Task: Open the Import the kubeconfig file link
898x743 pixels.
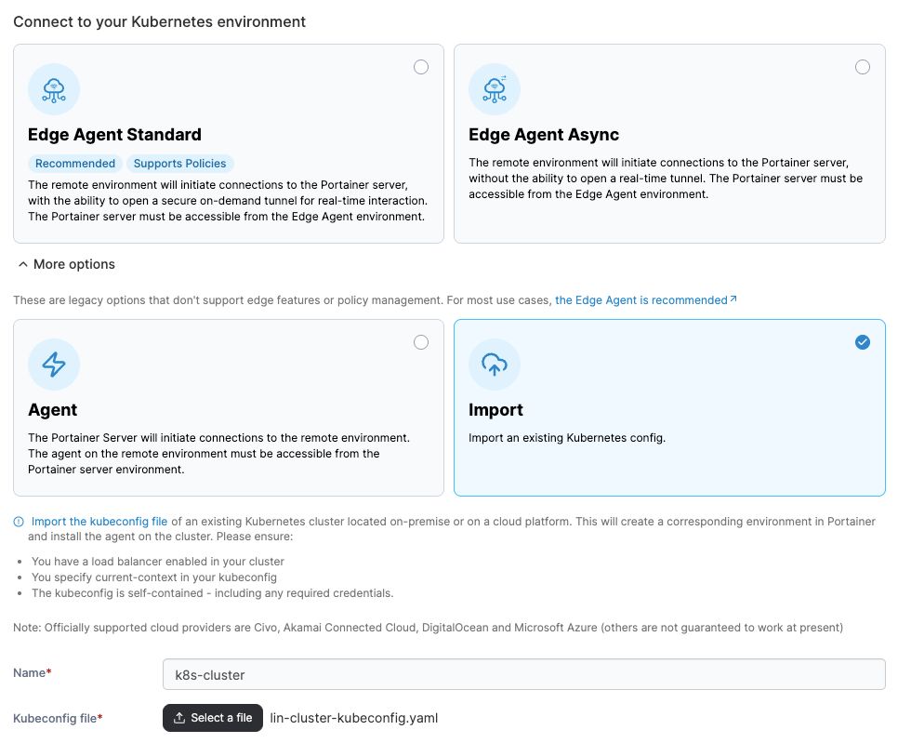Action: [99, 522]
